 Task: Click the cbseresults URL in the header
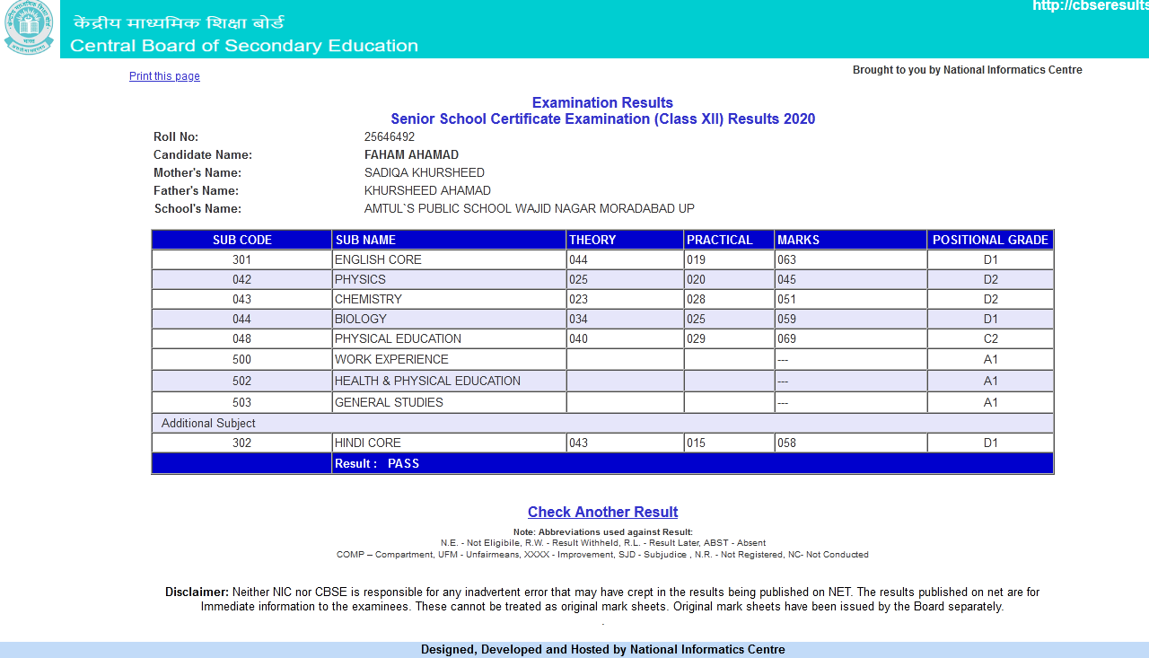[1090, 6]
